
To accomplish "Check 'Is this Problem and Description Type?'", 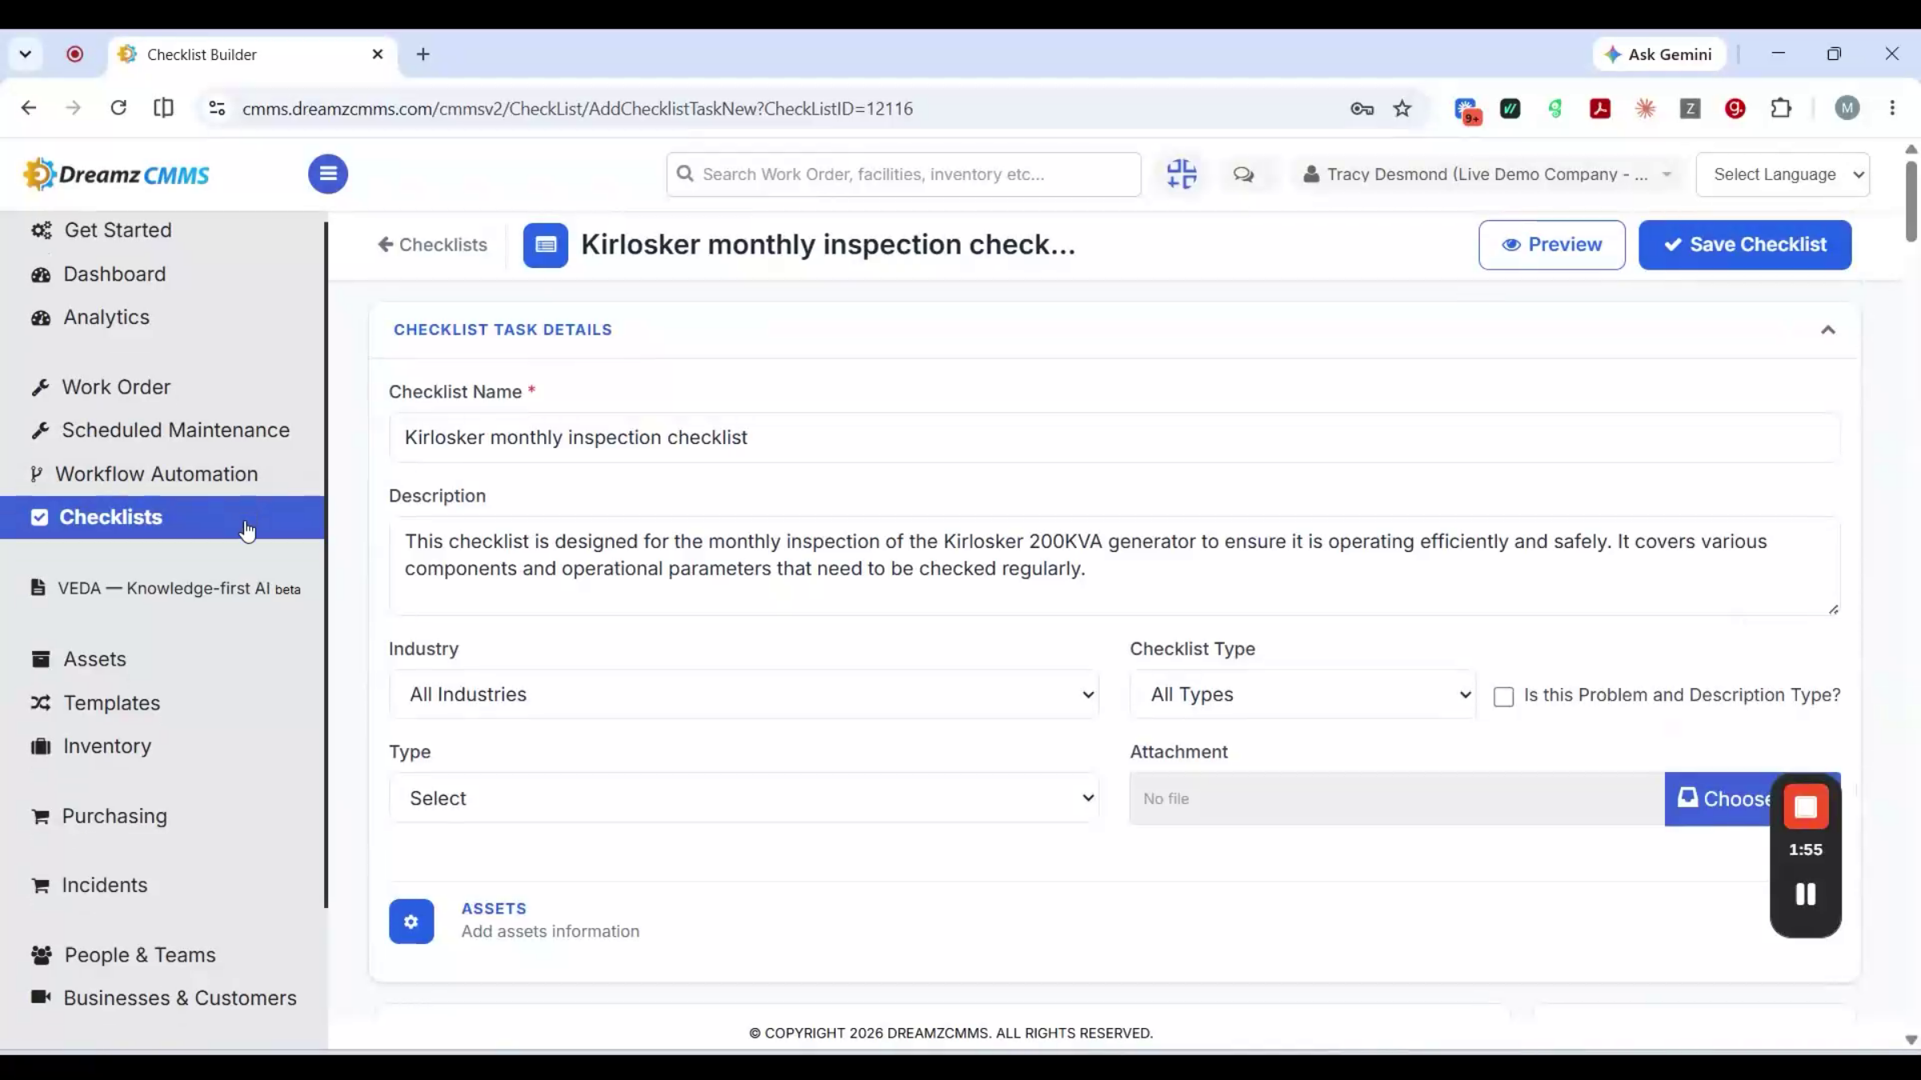I will (1504, 697).
